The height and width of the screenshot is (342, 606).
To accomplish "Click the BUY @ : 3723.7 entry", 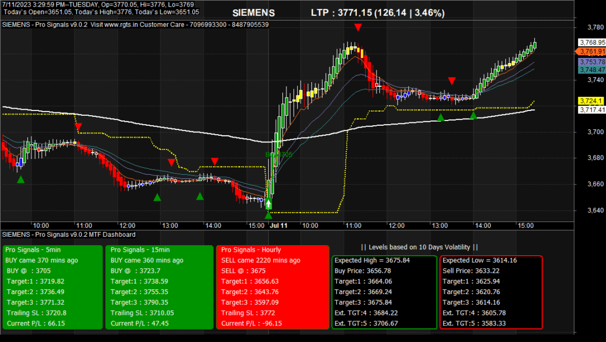I will pos(136,271).
